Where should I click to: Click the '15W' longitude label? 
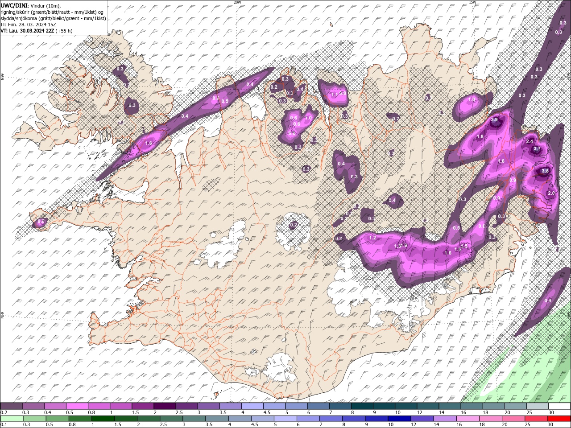coord(472,2)
